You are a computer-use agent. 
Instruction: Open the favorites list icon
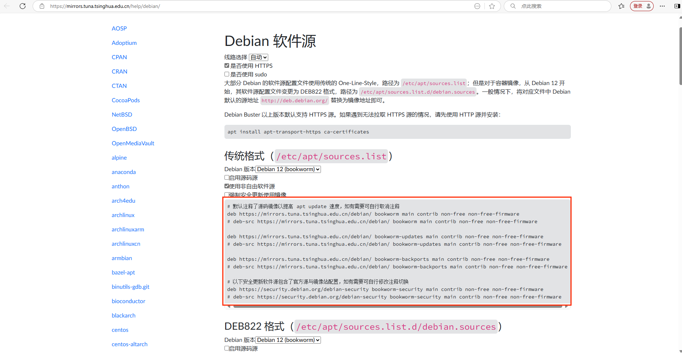coord(621,6)
